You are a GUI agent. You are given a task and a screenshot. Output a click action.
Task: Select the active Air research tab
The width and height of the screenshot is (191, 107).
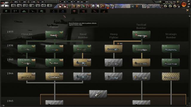pos(74,11)
